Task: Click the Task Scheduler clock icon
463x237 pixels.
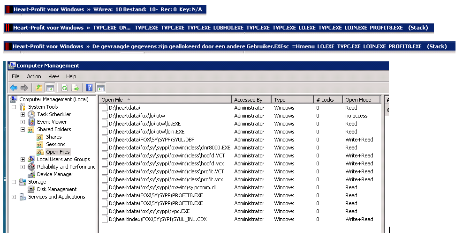Action: [31, 114]
